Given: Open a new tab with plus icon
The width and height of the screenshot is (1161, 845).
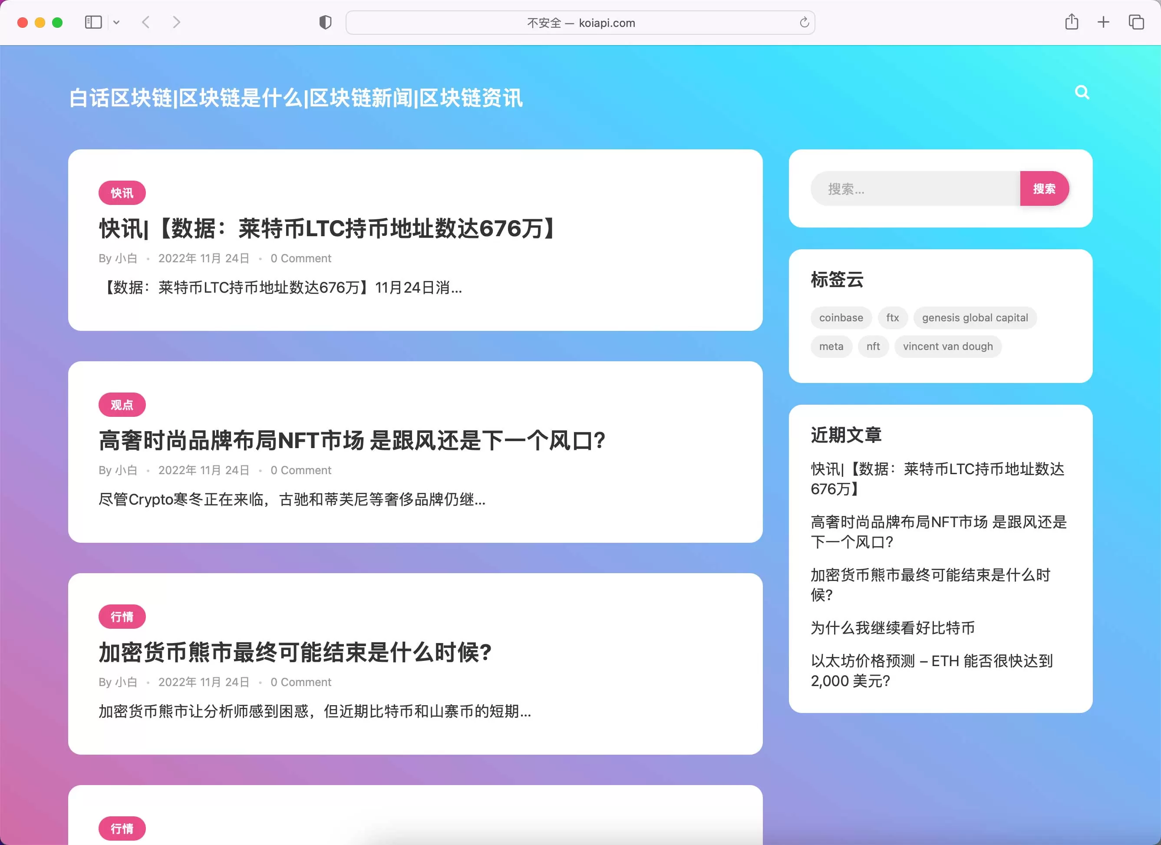Looking at the screenshot, I should [1104, 23].
